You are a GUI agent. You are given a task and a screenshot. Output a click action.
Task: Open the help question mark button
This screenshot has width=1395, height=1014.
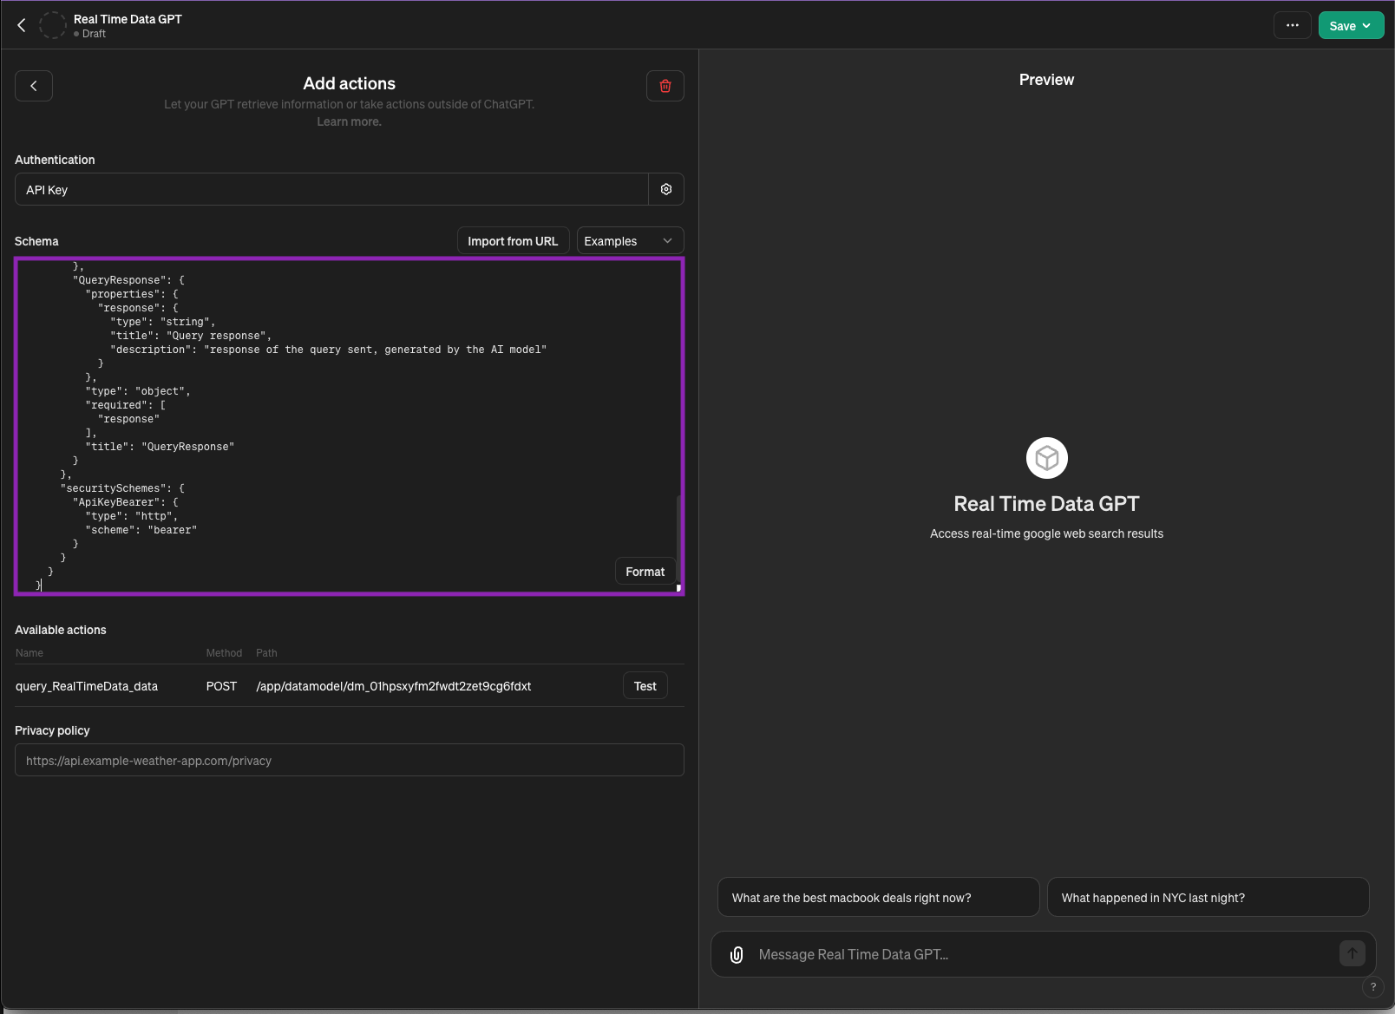1373,986
